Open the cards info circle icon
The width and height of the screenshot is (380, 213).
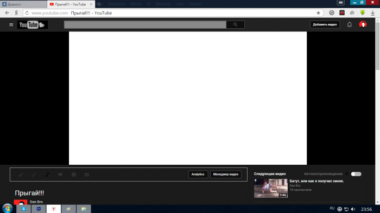[74, 175]
